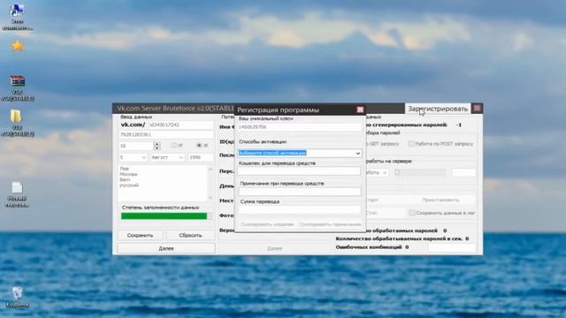Toggle the Сохранять данные в лог checkbox
566x318 pixels.
[x=412, y=213]
